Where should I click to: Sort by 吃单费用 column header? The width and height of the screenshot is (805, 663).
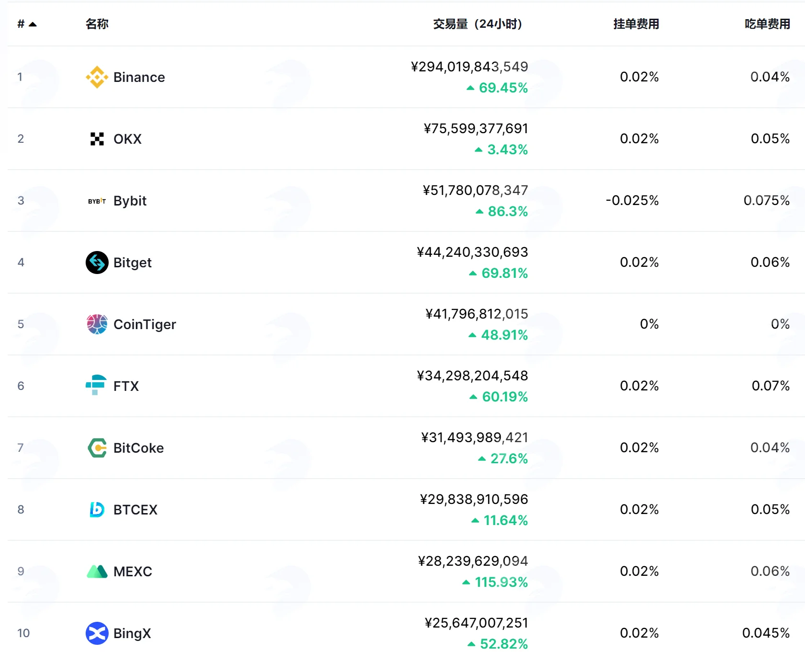point(767,24)
